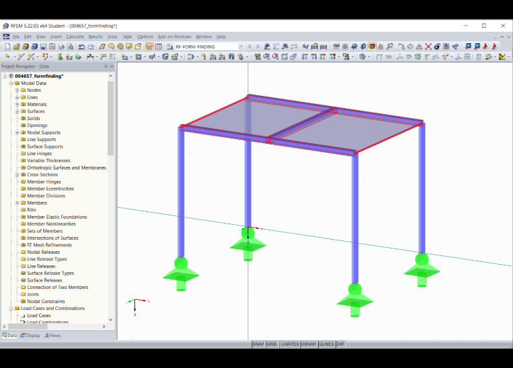Open a model with the folder icon

coord(16,47)
